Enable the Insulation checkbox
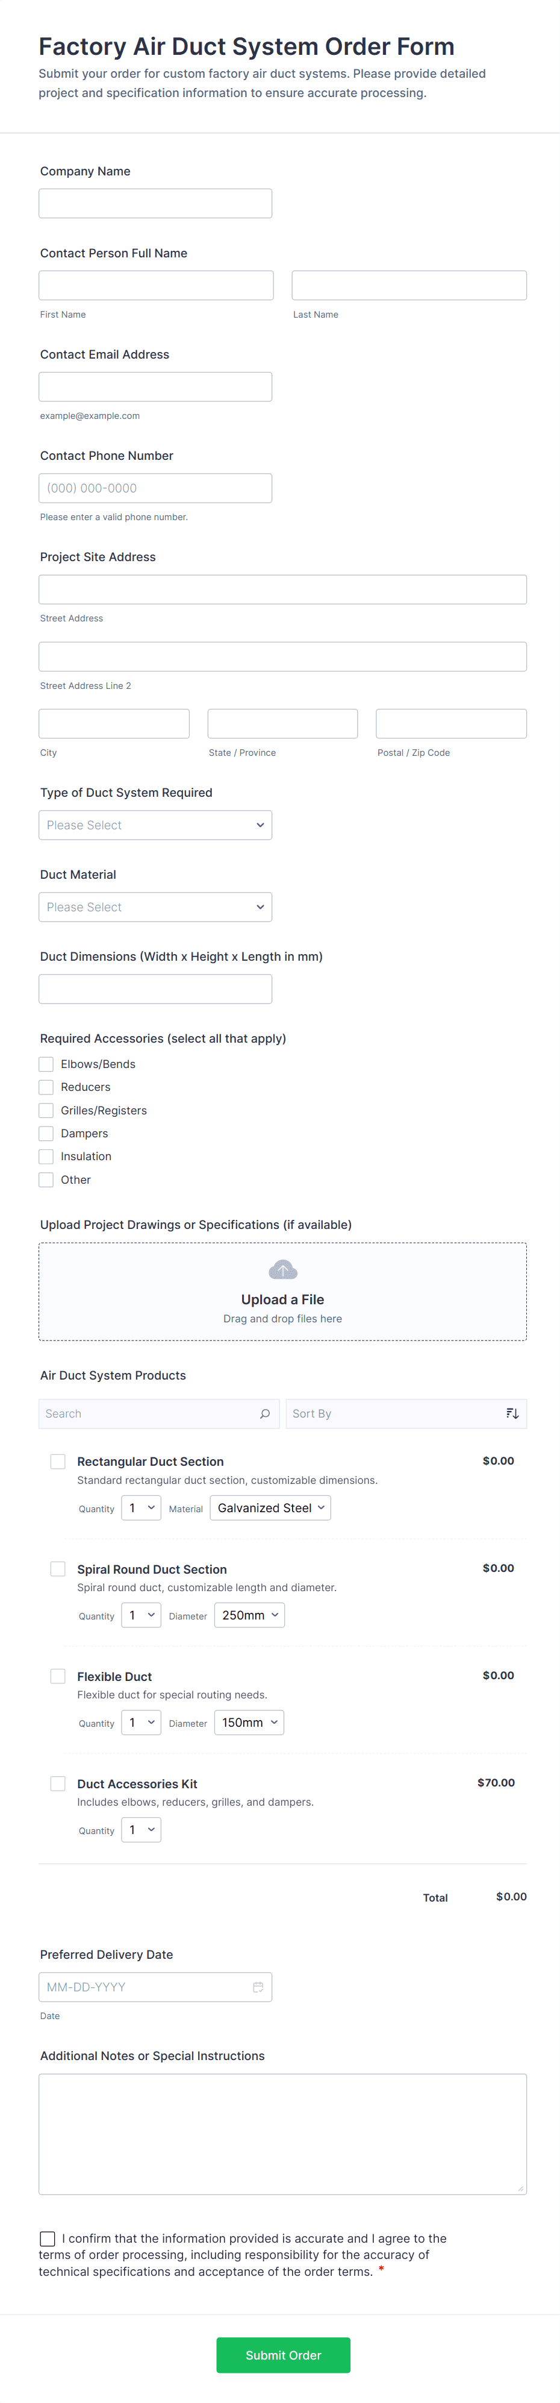This screenshot has height=2403, width=560. (46, 1157)
